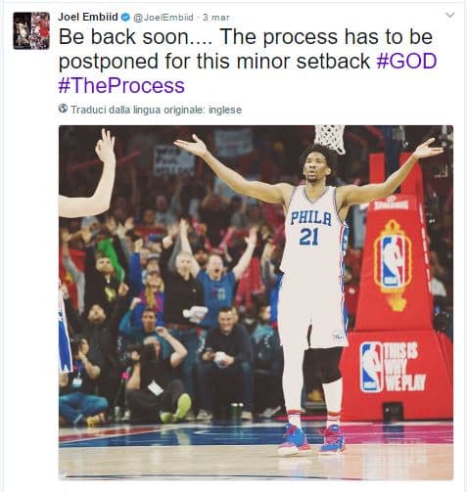Expand the tweet options chevron
This screenshot has width=467, height=492.
click(450, 15)
